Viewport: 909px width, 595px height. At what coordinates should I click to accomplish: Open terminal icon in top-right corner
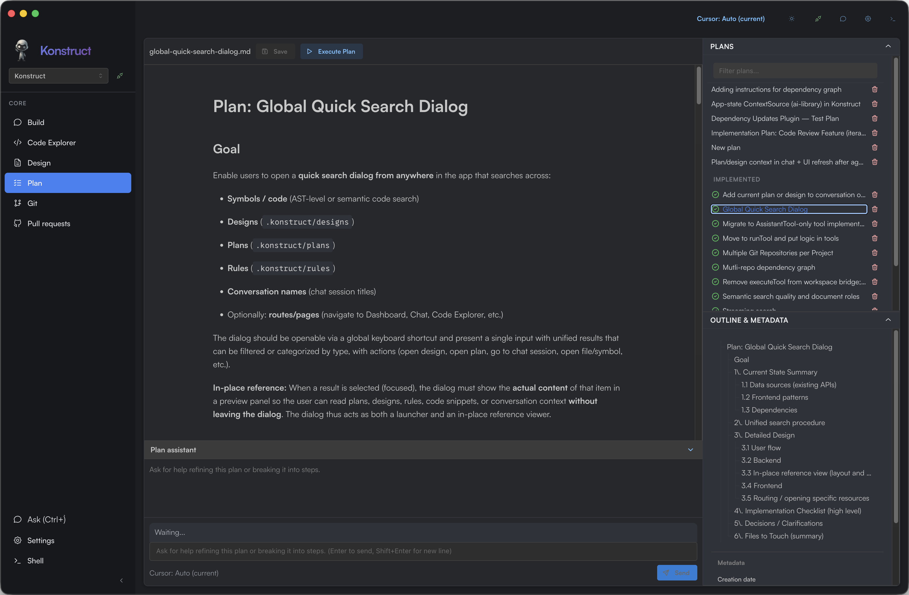click(893, 19)
